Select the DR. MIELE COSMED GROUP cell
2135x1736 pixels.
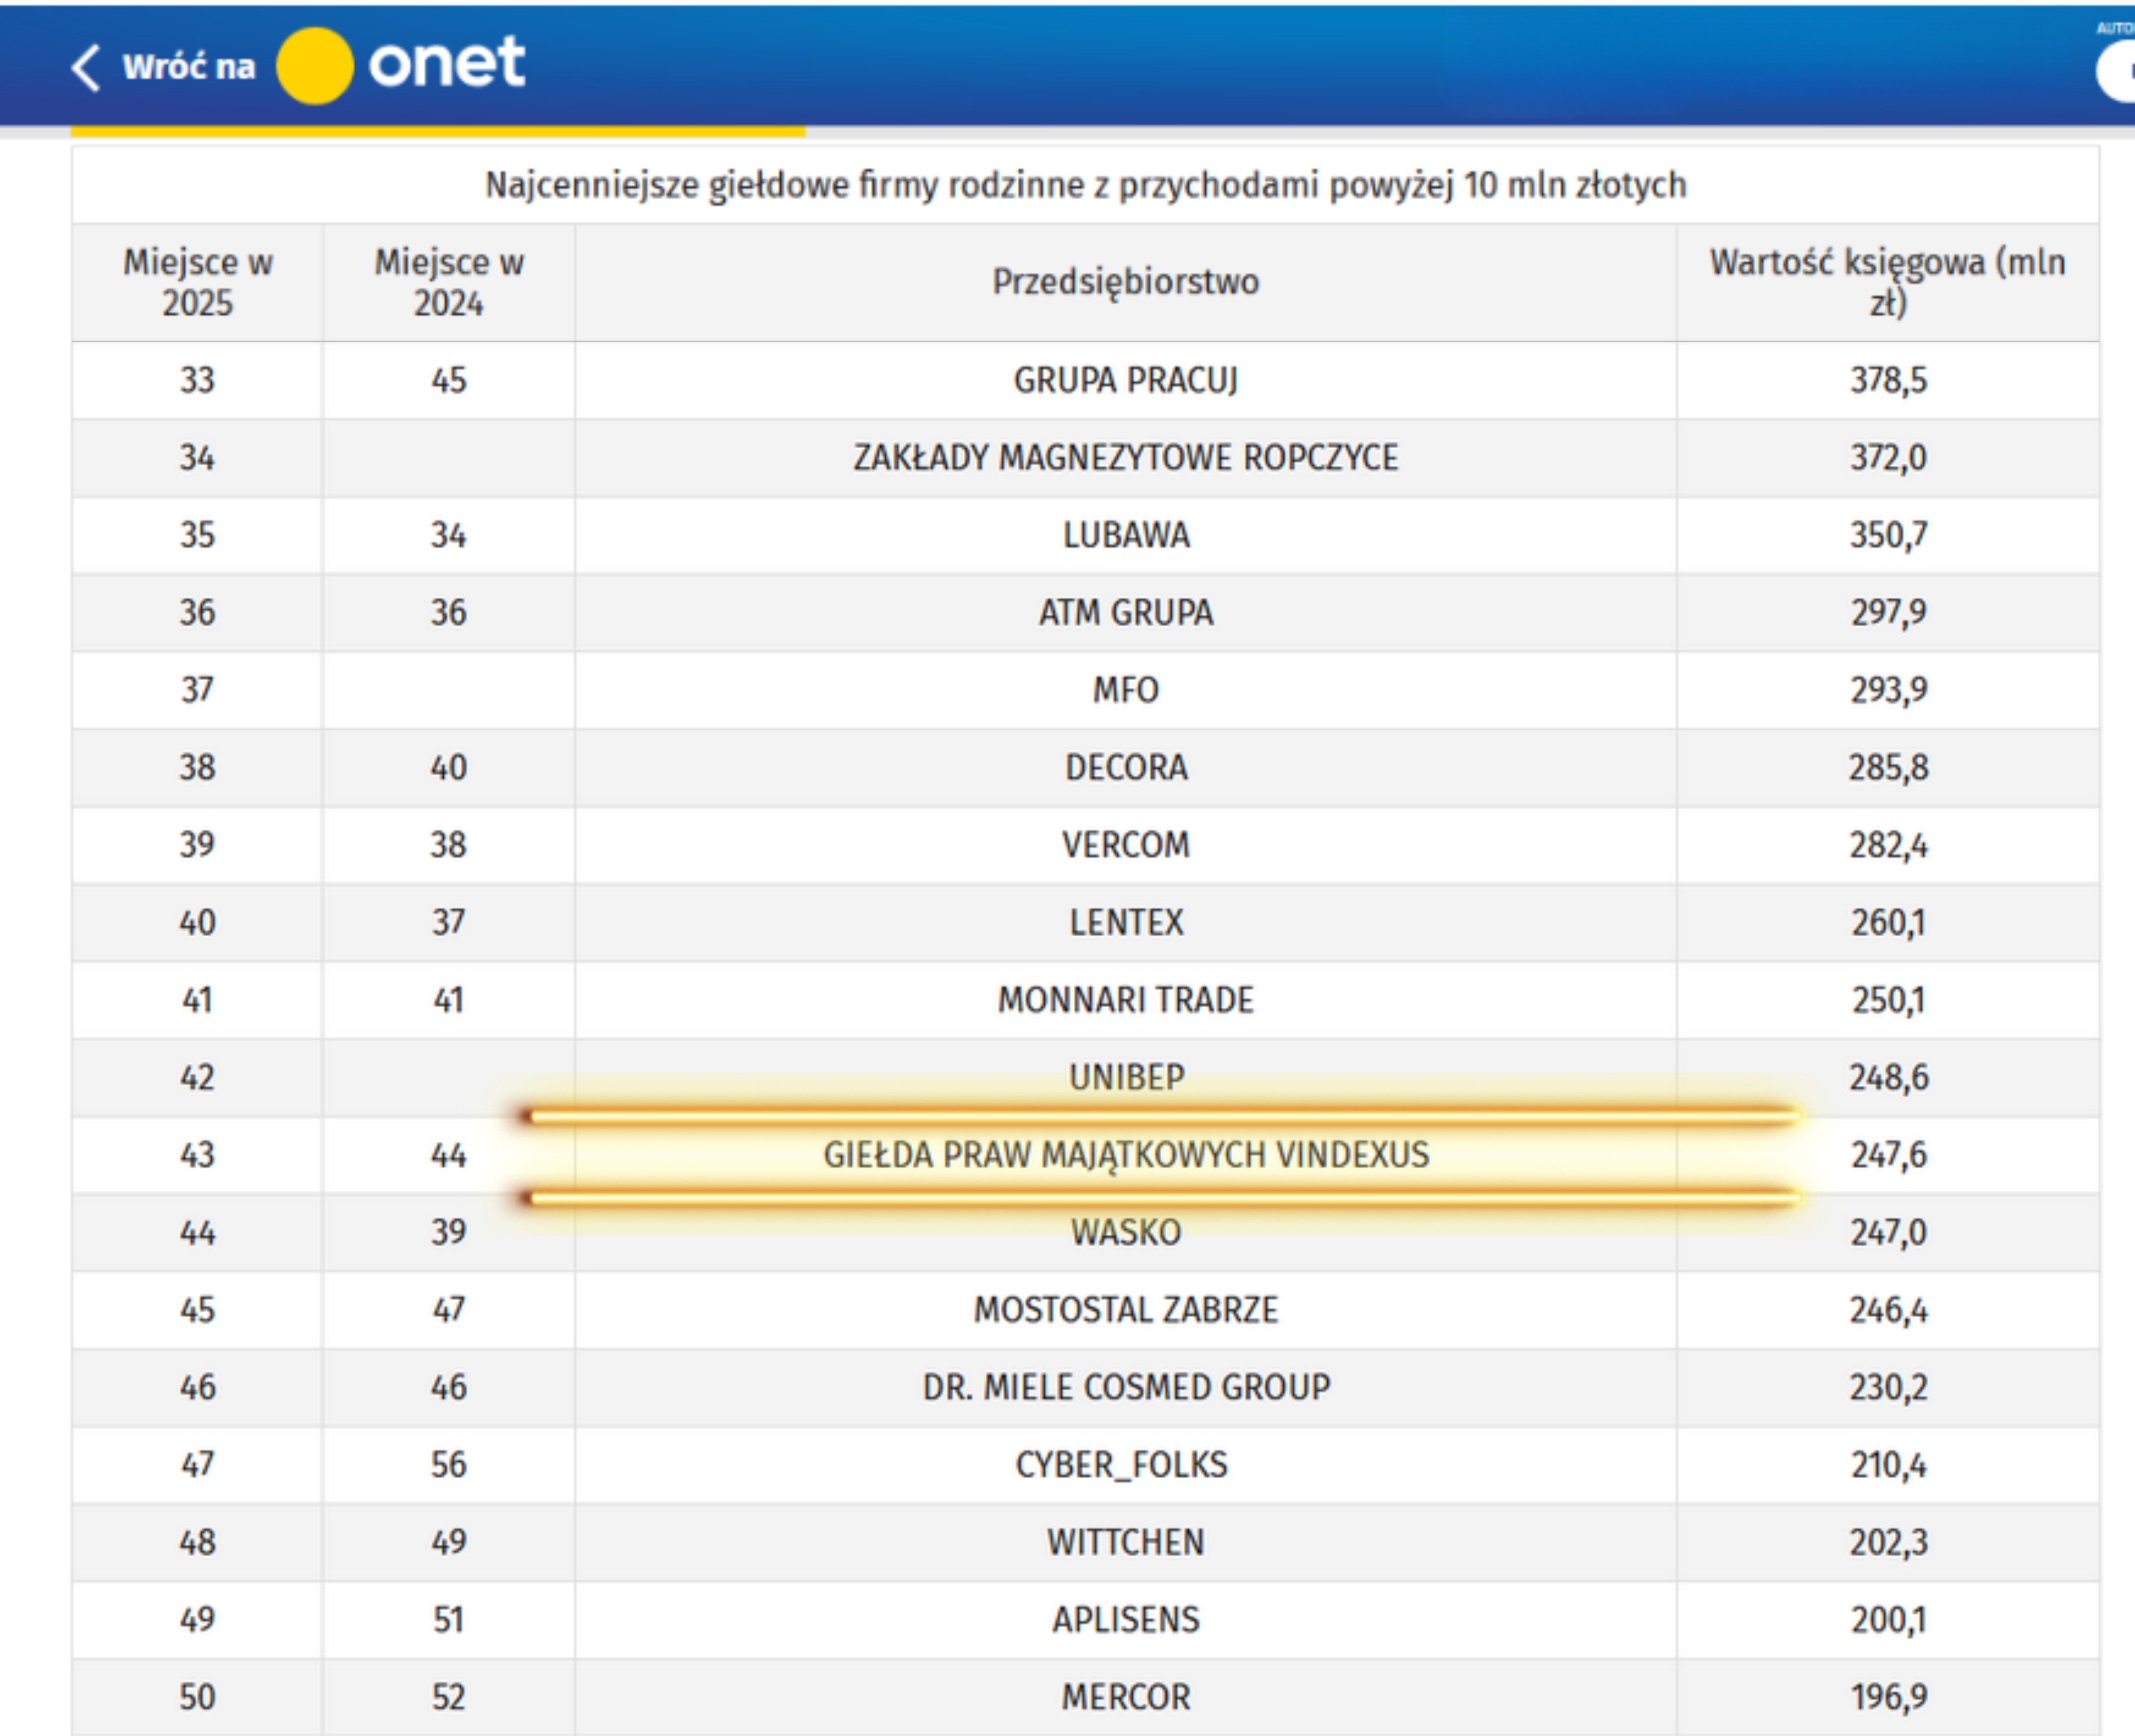(1126, 1387)
